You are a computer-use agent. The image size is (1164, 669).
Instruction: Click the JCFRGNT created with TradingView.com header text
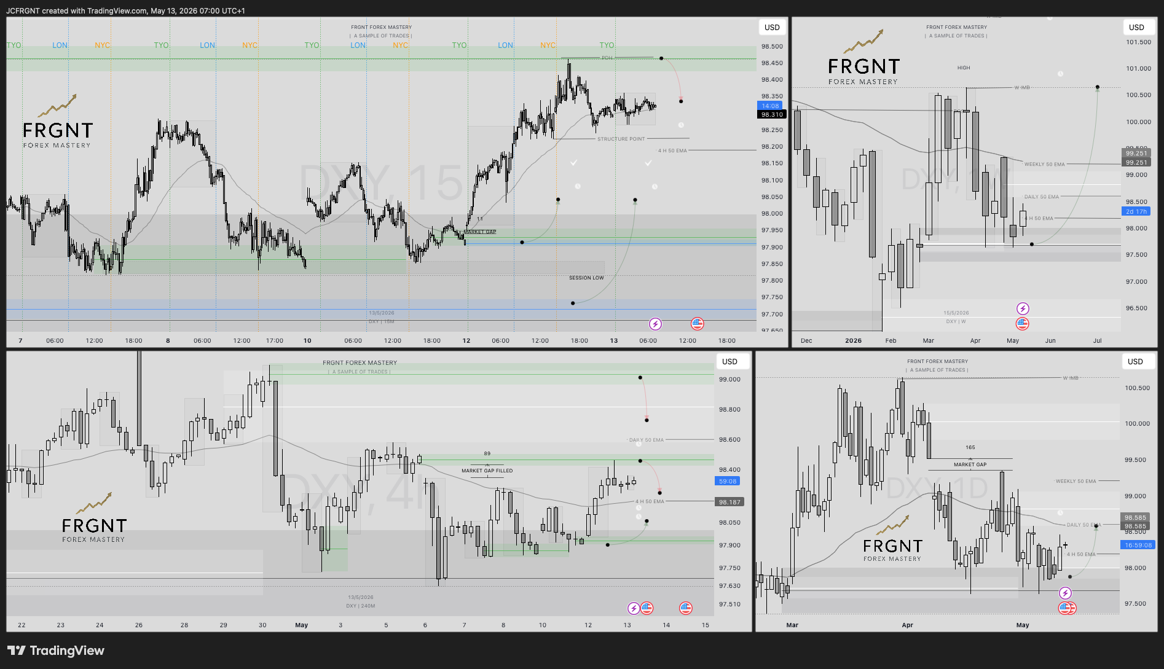coord(125,10)
